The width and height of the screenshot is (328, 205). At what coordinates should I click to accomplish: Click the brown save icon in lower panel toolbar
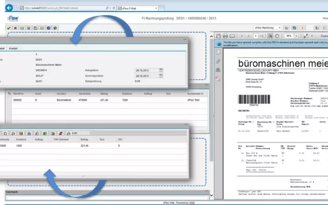pos(21,133)
